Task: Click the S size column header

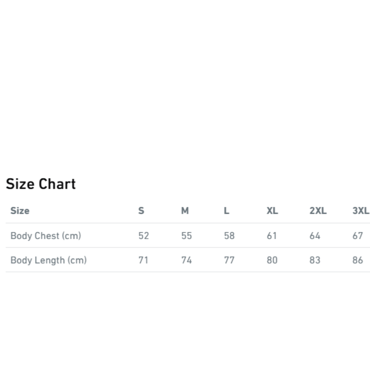Action: [142, 211]
